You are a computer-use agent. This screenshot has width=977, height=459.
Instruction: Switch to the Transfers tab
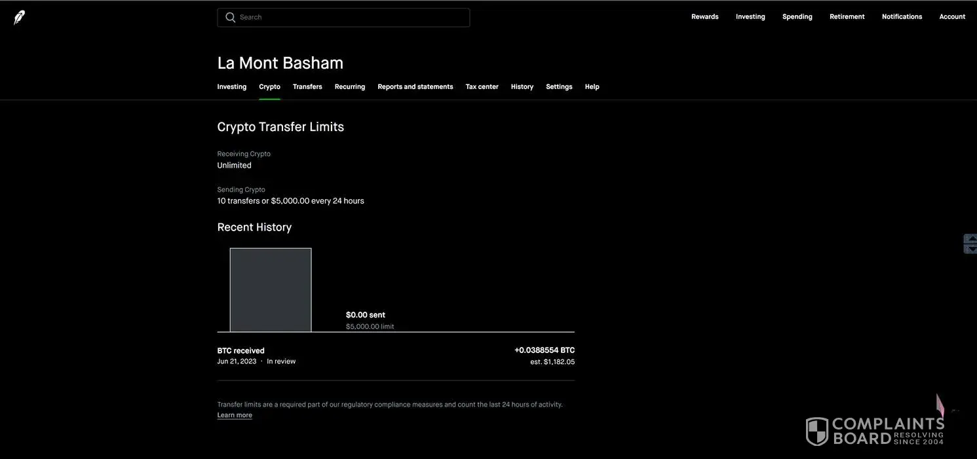[x=307, y=87]
